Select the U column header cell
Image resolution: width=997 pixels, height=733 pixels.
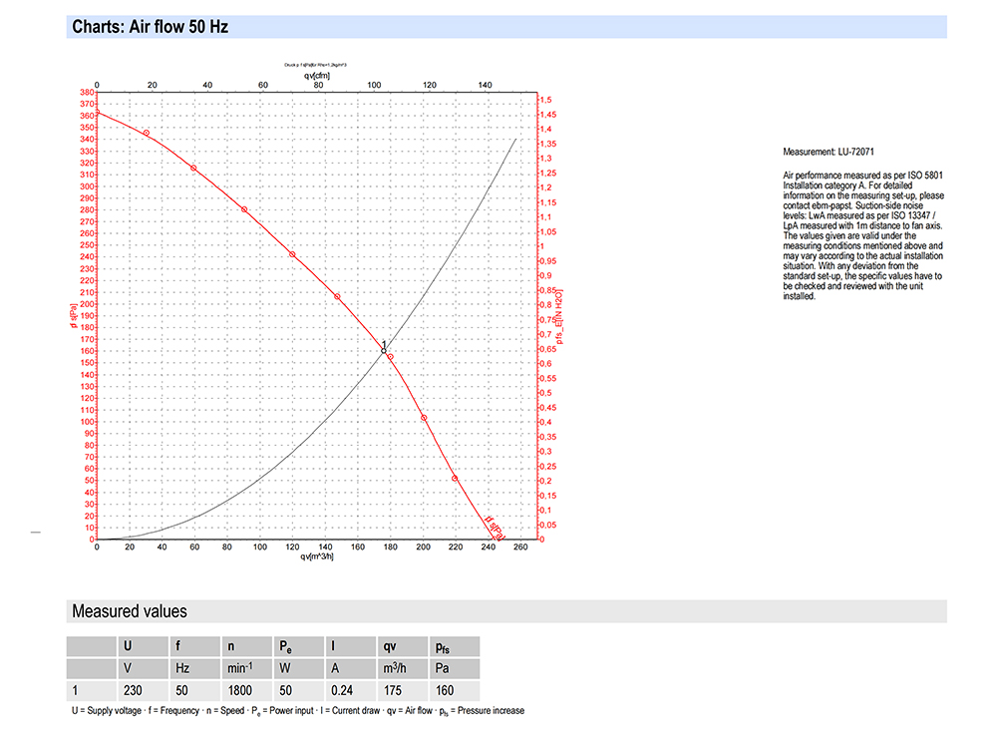tap(128, 646)
